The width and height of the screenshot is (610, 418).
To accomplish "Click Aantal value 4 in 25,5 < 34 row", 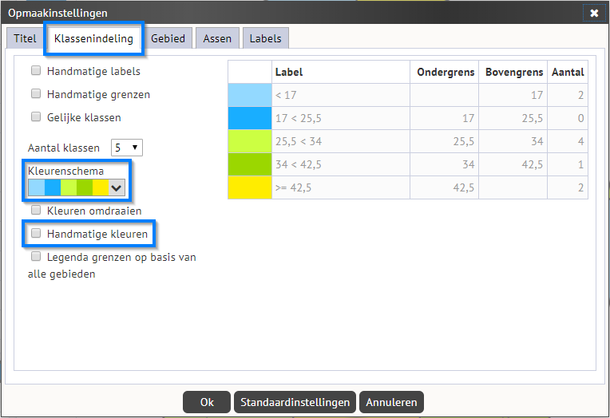I will click(568, 141).
